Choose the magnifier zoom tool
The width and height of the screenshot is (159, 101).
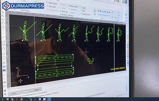click(x=3, y=27)
